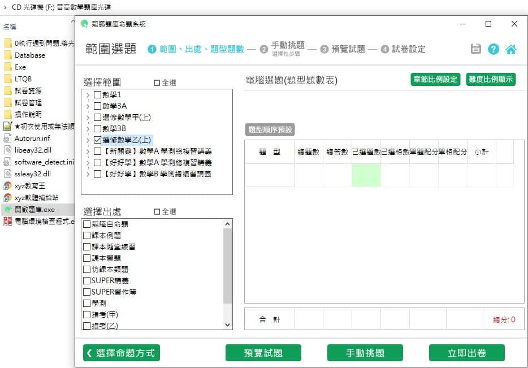Select the Database folder icon in Explorer

point(8,55)
